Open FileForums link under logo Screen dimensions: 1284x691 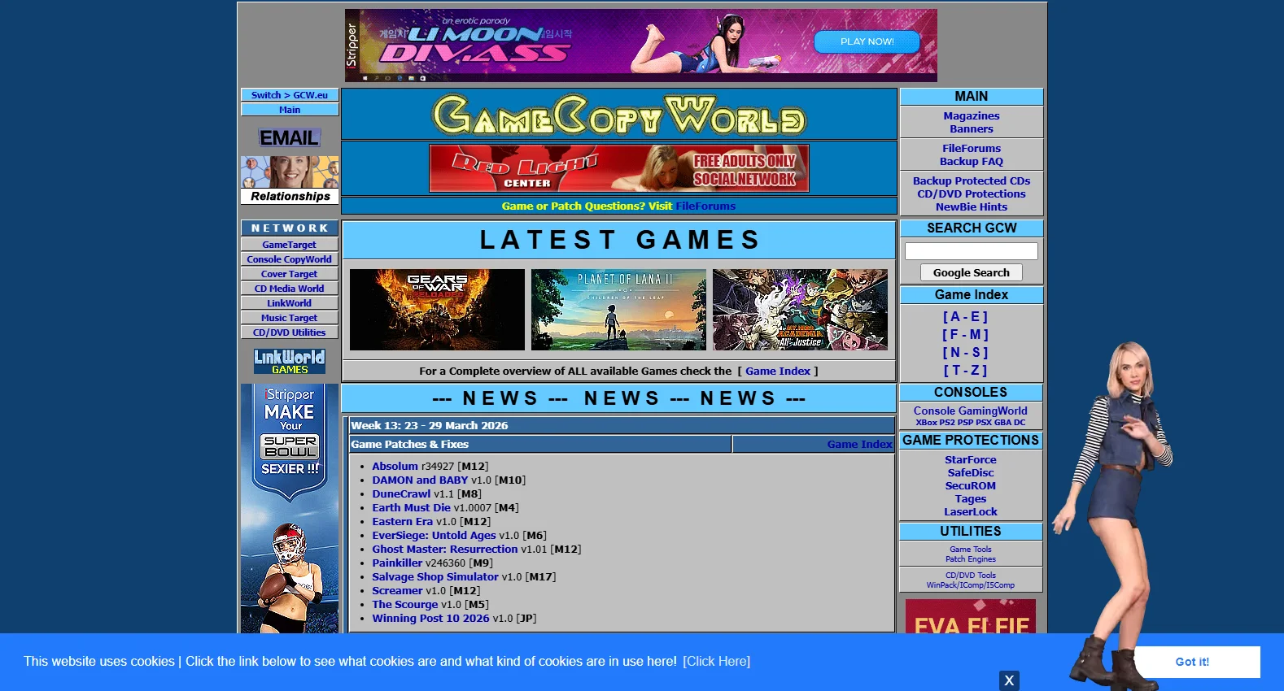[705, 206]
